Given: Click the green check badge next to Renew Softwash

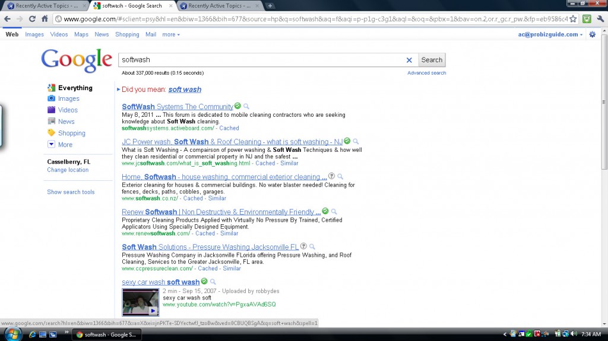Looking at the screenshot, I should (325, 211).
